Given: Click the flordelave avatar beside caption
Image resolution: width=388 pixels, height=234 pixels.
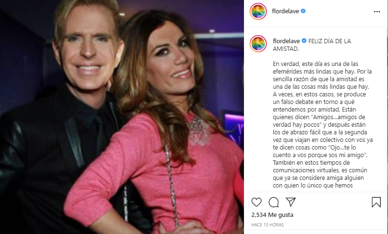Looking at the screenshot, I should [x=258, y=44].
